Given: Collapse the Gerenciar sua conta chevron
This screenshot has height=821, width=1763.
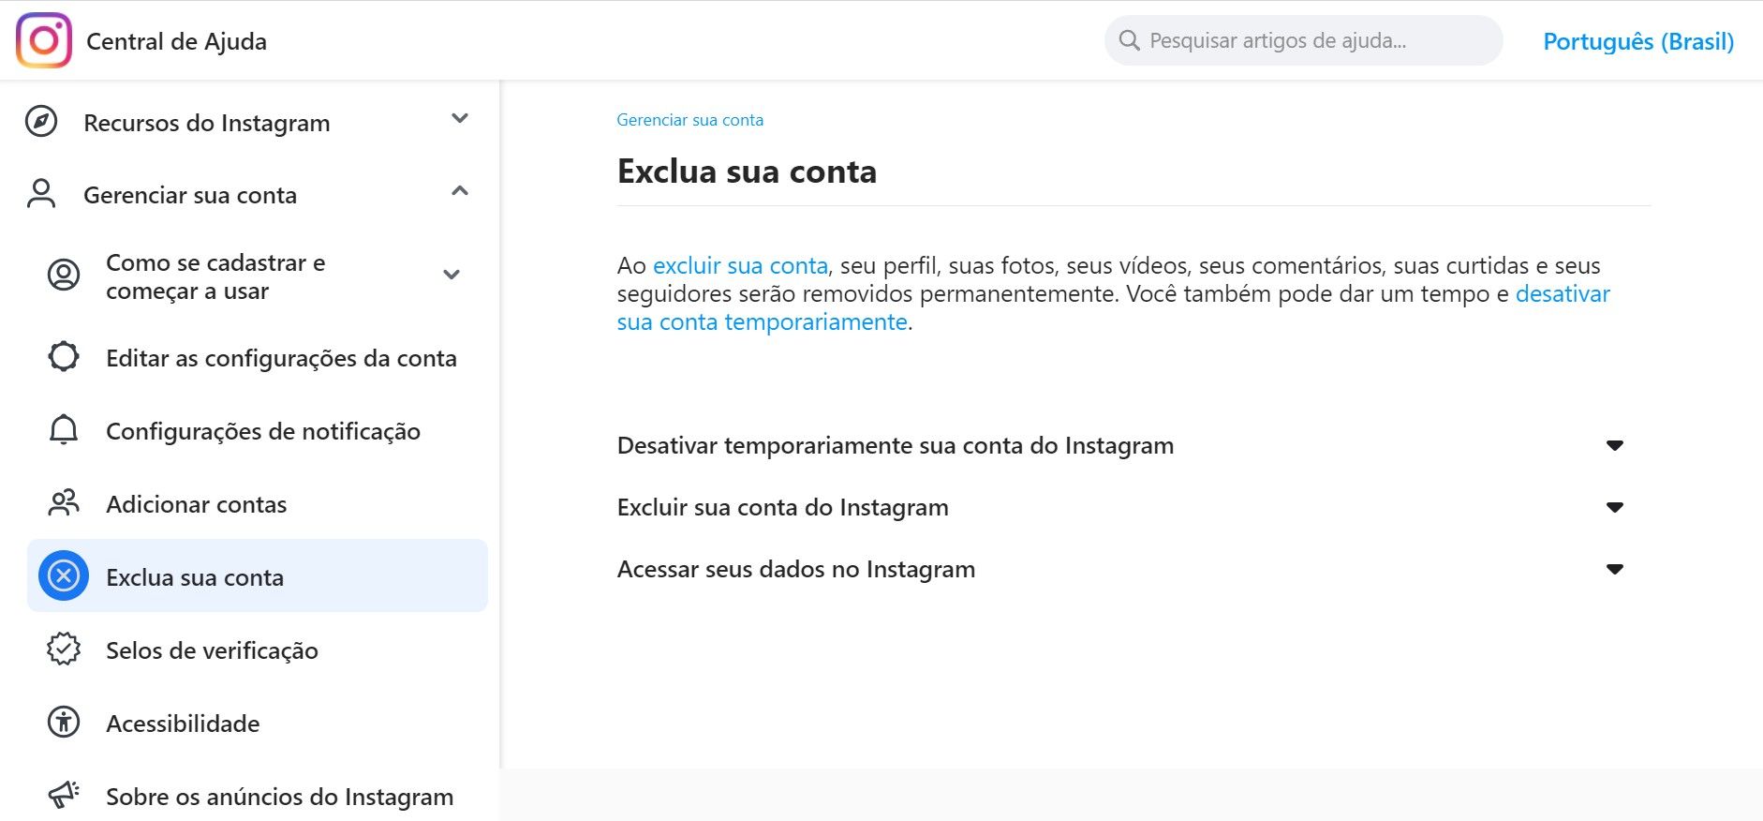Looking at the screenshot, I should (459, 191).
